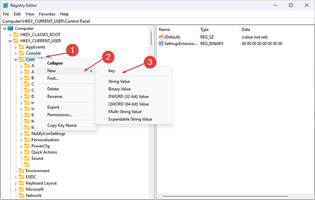Expand the NotifyIconSettings key
Image resolution: width=315 pixels, height=200 pixels.
pos(22,134)
